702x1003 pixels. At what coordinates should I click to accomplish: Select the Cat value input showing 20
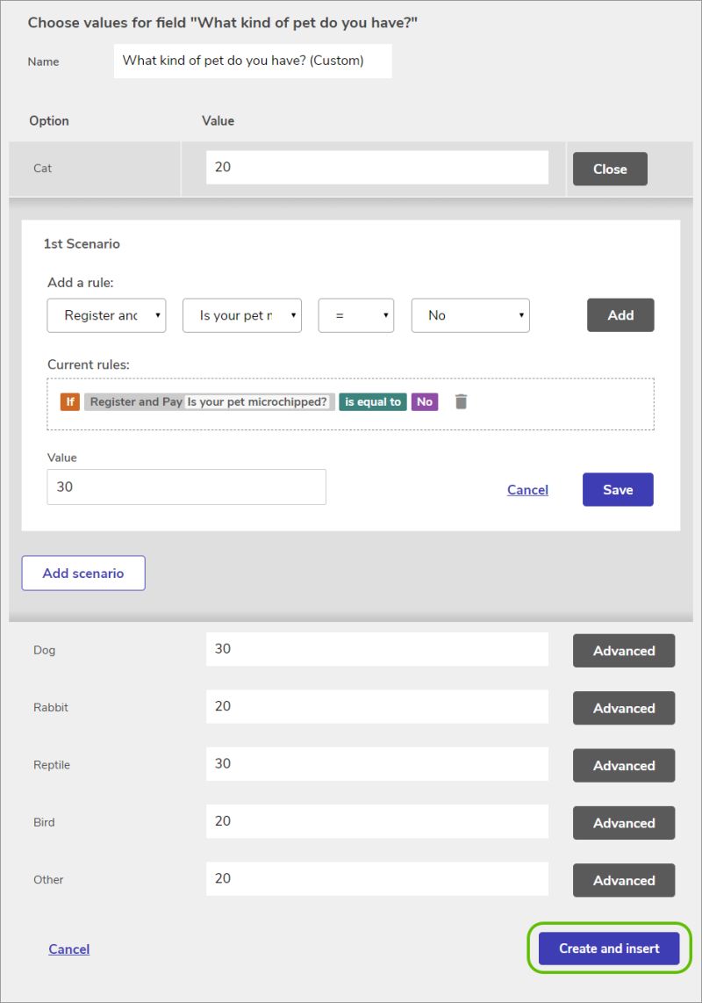(x=376, y=167)
